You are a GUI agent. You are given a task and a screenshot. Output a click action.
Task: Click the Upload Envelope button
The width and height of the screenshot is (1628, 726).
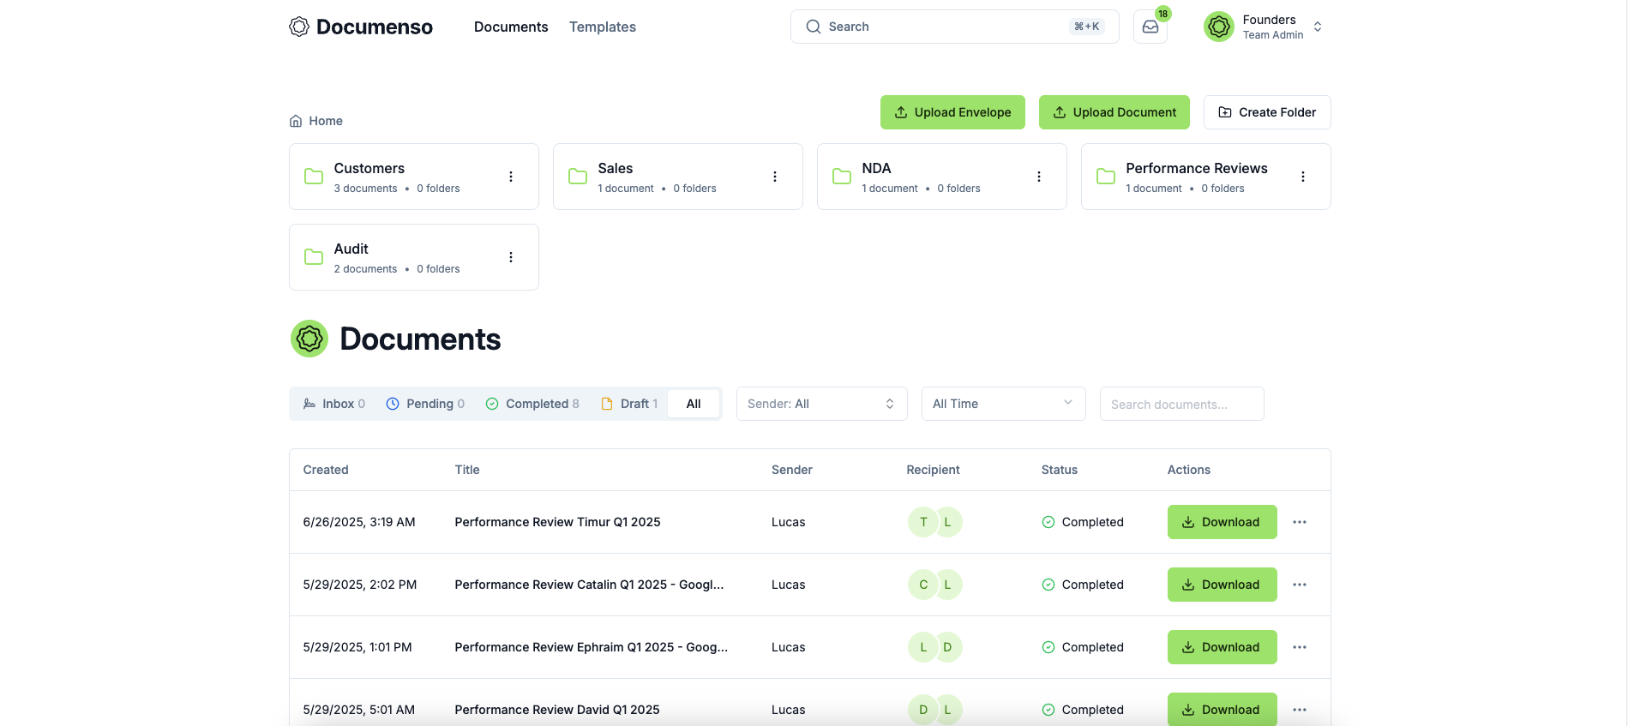pyautogui.click(x=952, y=112)
